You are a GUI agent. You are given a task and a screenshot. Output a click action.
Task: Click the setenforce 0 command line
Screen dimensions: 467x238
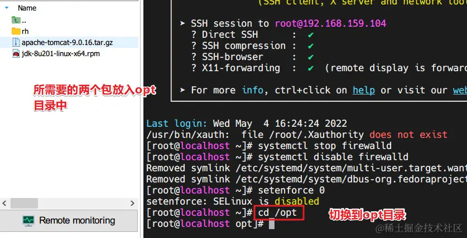[291, 190]
